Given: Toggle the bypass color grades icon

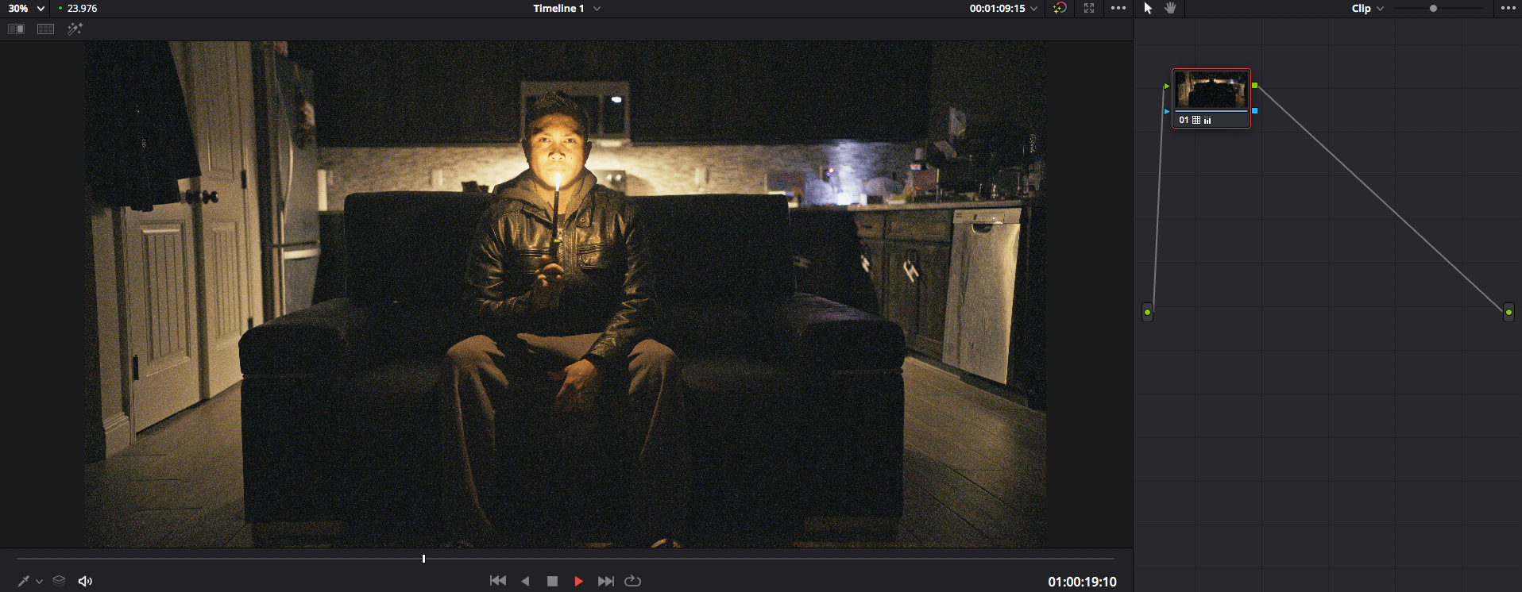Looking at the screenshot, I should point(1060,8).
